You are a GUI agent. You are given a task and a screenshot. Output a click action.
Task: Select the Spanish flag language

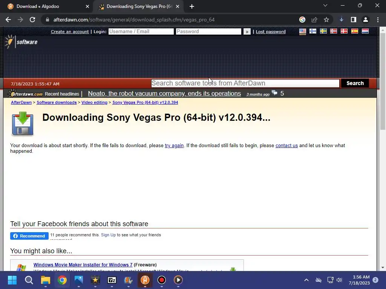[x=355, y=32]
